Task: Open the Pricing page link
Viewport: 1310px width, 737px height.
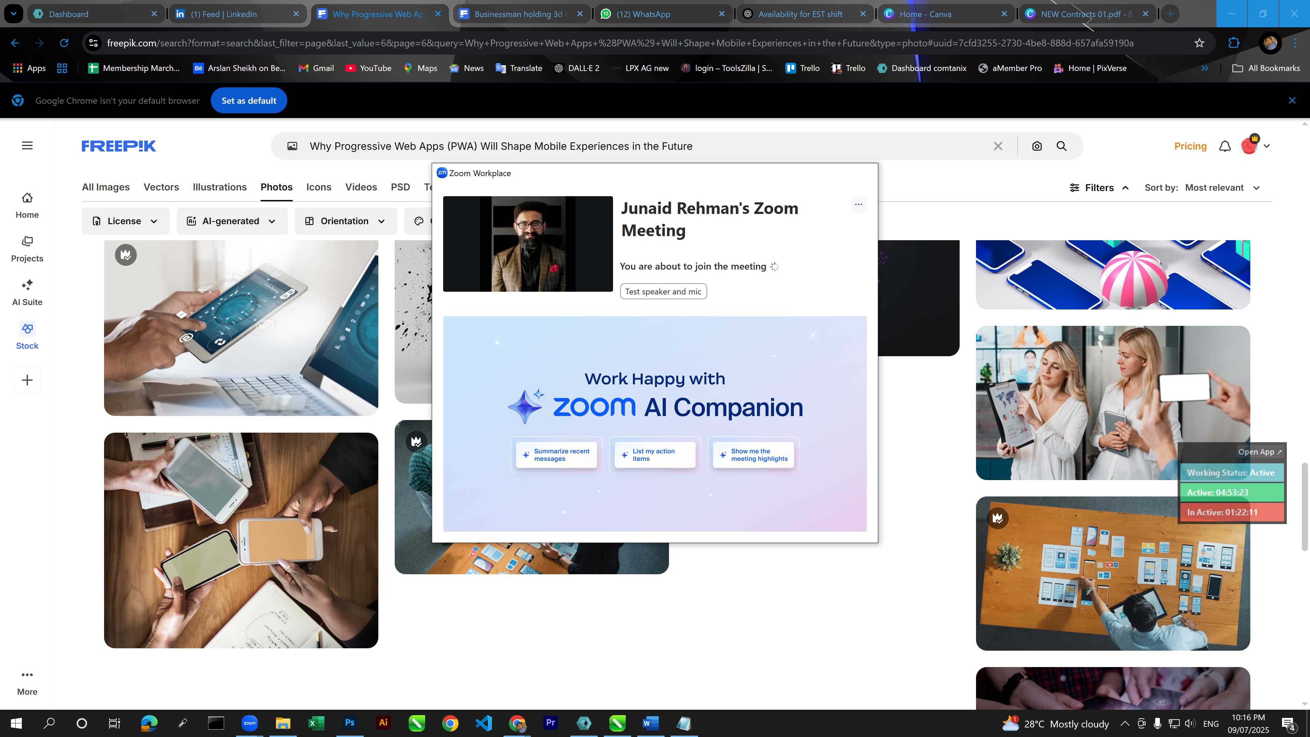Action: (x=1190, y=146)
